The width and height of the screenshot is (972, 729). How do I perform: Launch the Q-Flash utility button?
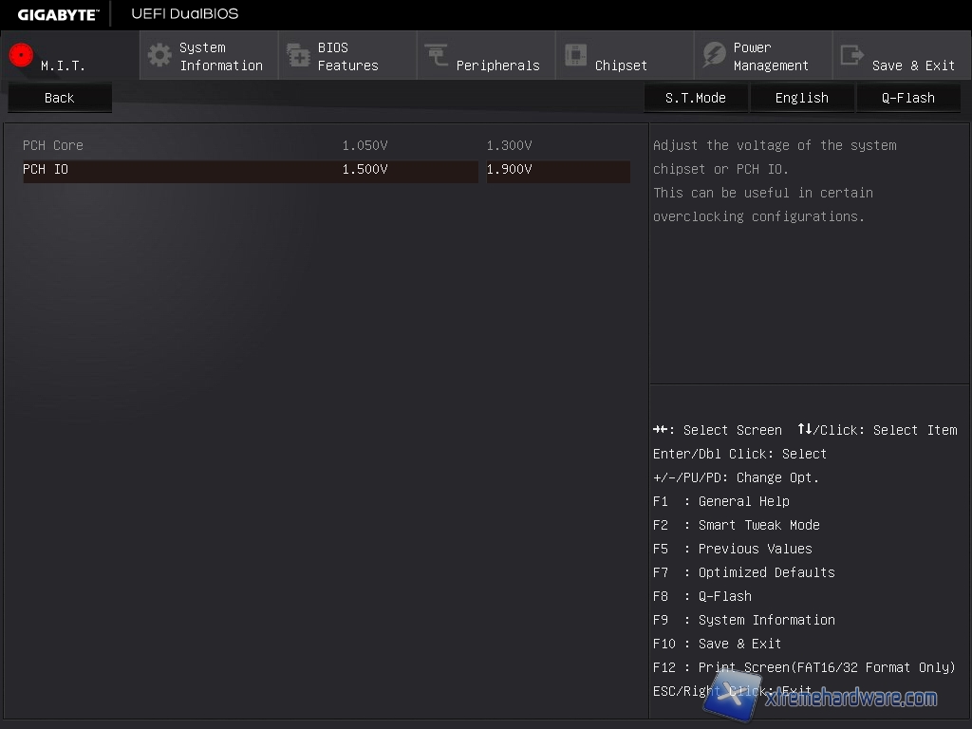click(907, 98)
